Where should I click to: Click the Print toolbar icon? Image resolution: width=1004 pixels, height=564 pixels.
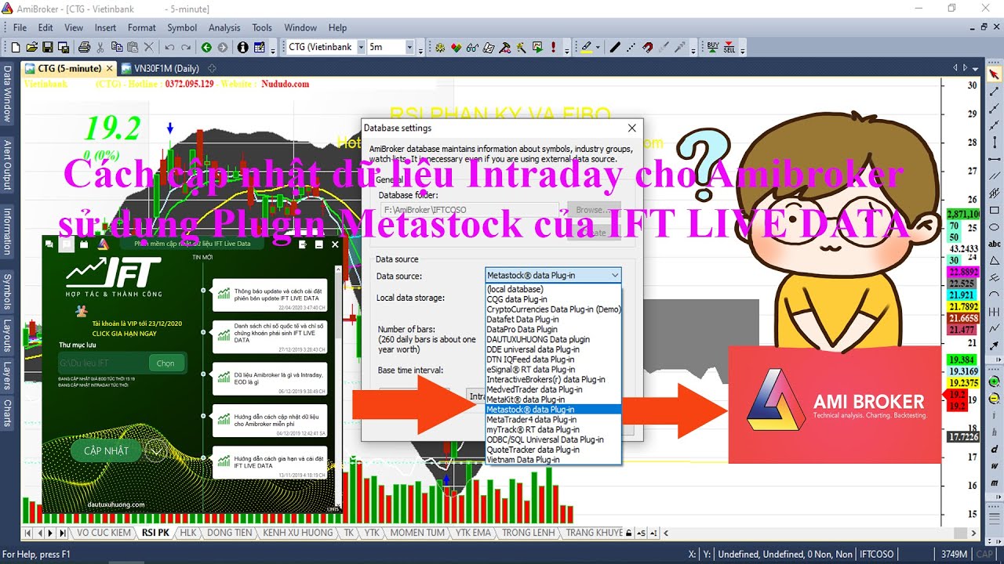click(x=83, y=47)
